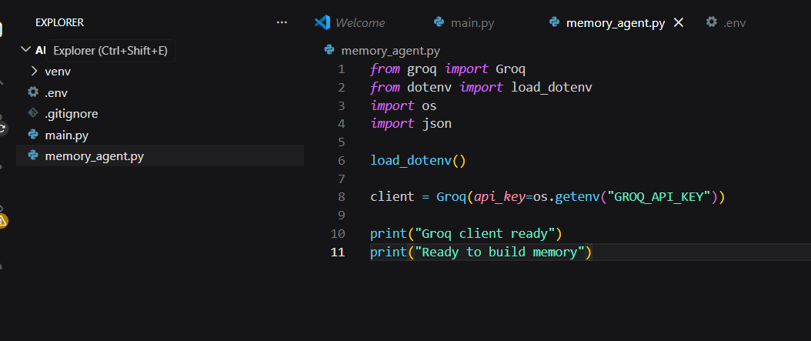
Task: Click load_dotenv in the dotenv import line
Action: tap(552, 88)
